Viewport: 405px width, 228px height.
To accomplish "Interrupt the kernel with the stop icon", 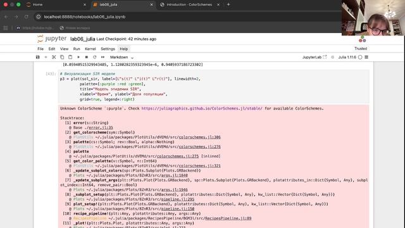I will pyautogui.click(x=87, y=57).
